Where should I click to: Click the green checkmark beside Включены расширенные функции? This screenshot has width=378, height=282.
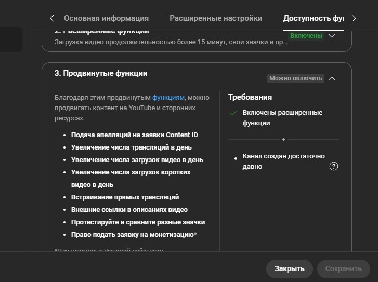click(234, 113)
